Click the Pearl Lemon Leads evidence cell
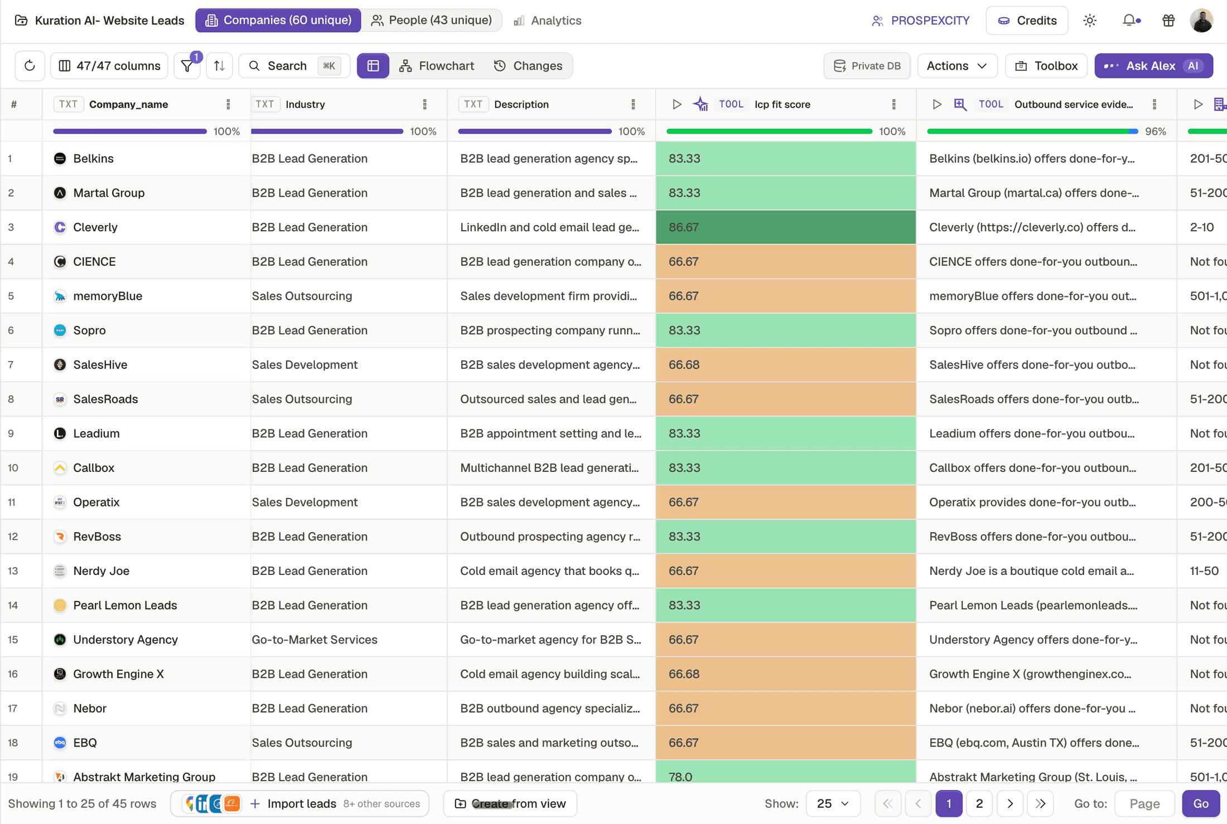1227x824 pixels. (x=1046, y=606)
